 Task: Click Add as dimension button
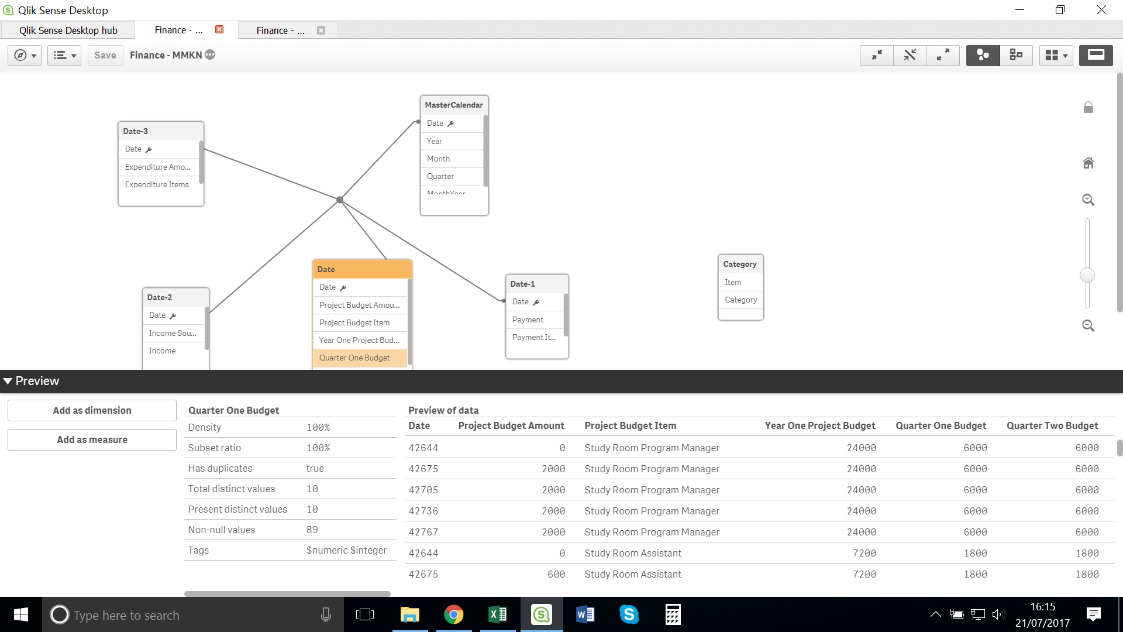(x=92, y=410)
